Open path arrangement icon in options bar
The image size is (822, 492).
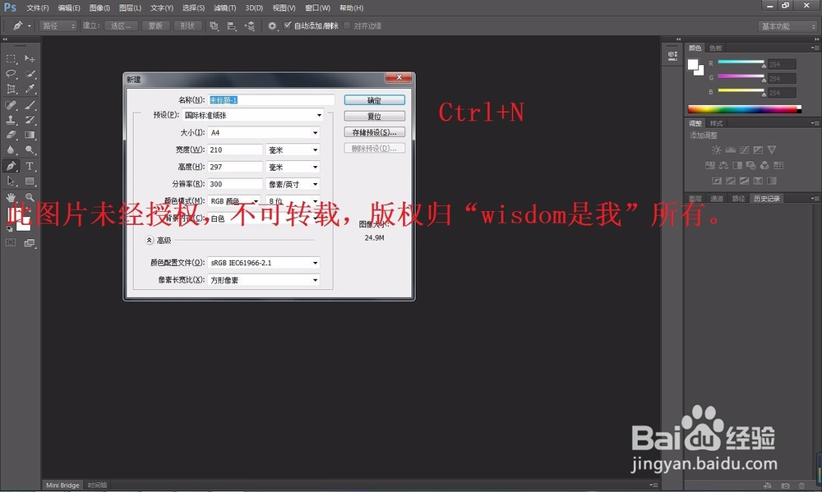(250, 25)
